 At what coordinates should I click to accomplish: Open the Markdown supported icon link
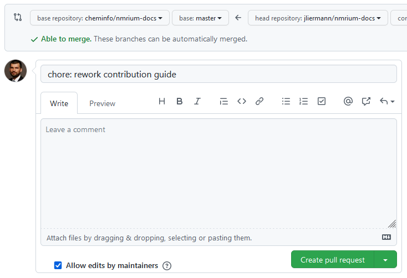pos(386,237)
